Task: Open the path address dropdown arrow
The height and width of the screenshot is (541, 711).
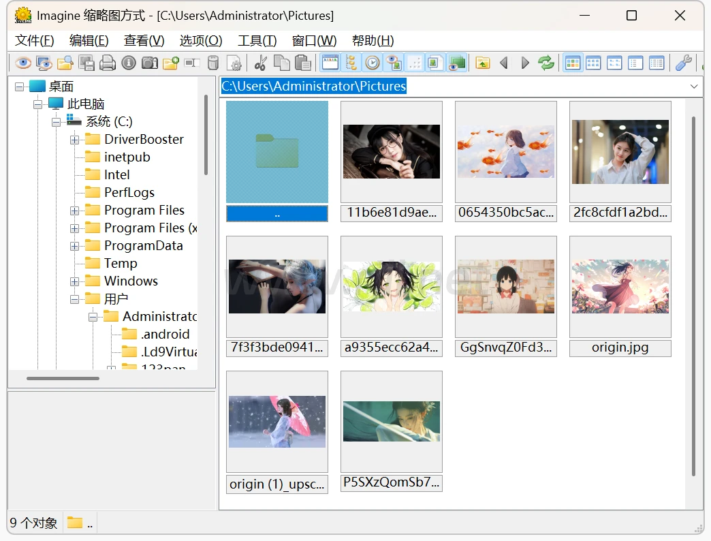Action: coord(694,87)
